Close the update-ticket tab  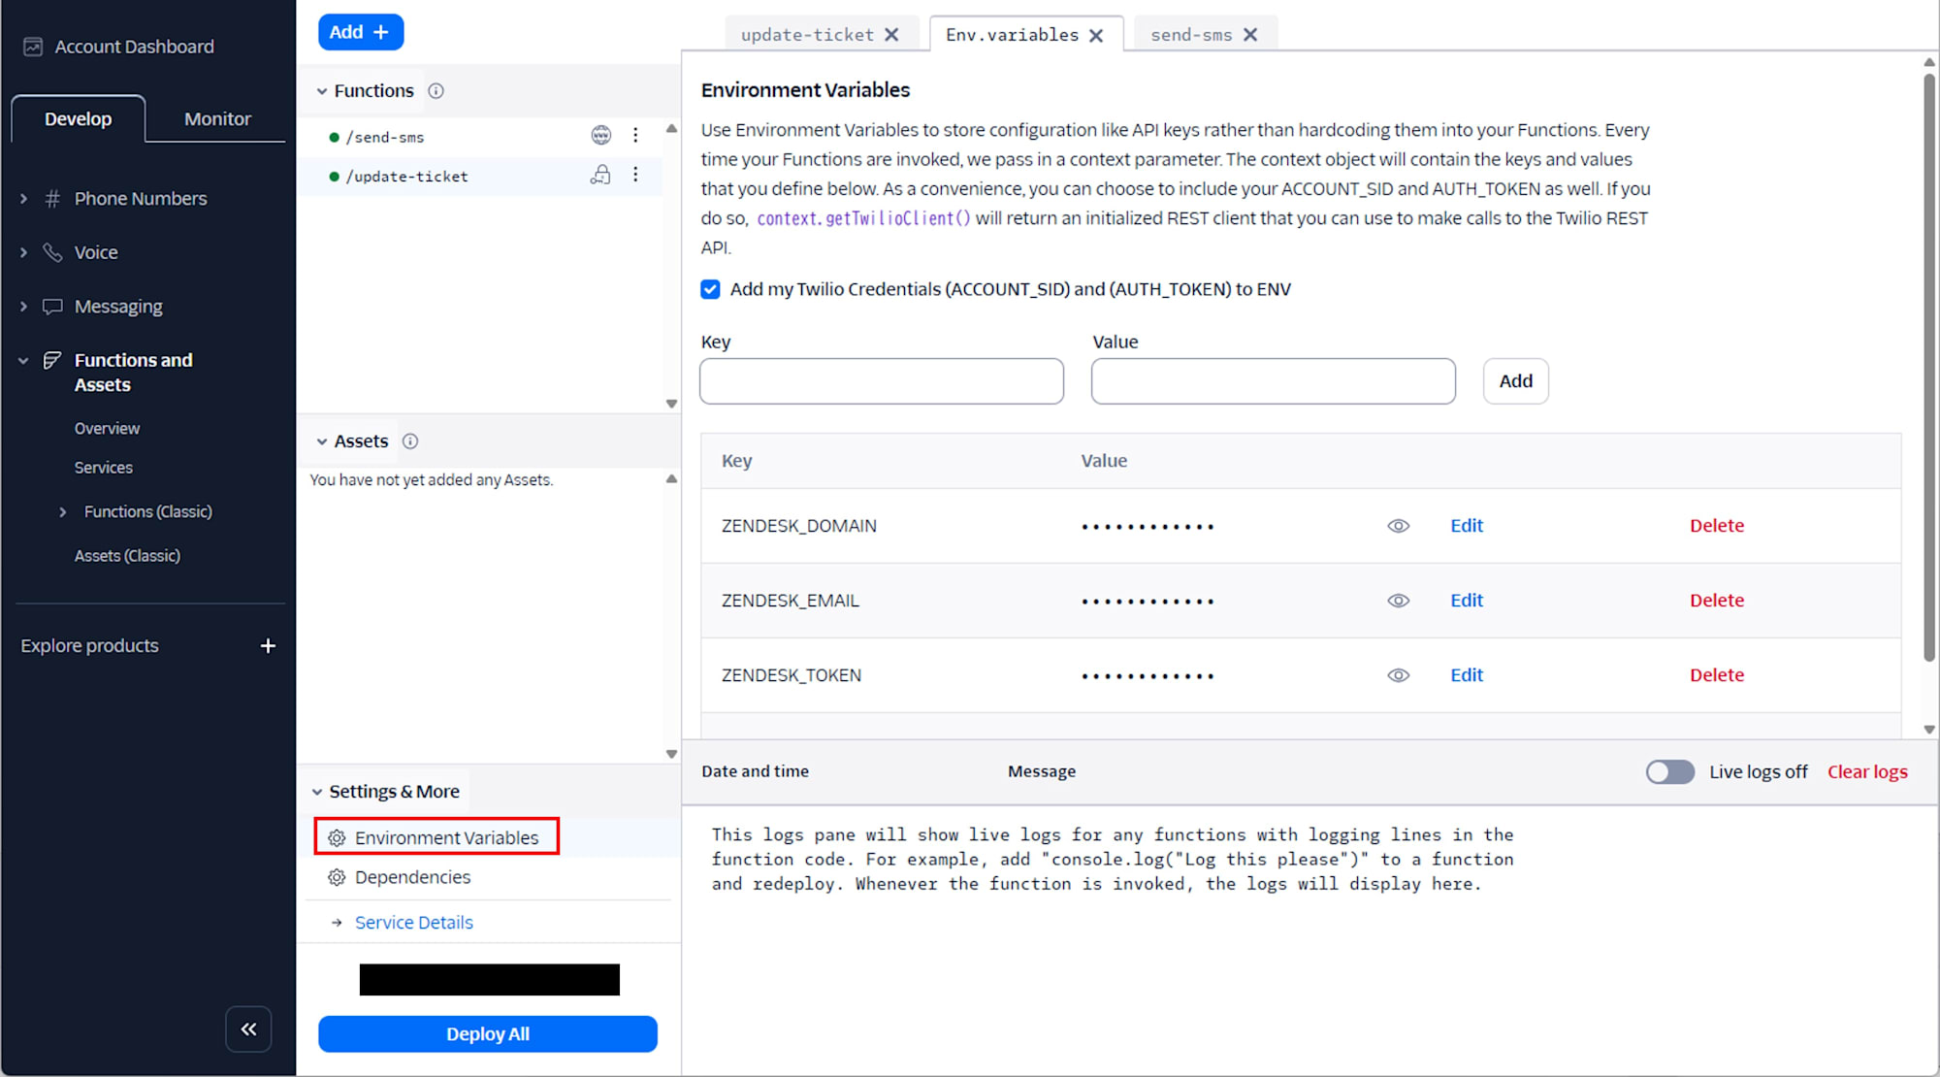(x=891, y=35)
